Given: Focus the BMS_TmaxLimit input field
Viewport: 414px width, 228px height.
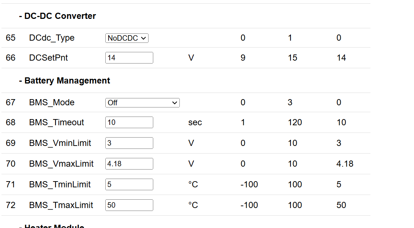Looking at the screenshot, I should (129, 205).
